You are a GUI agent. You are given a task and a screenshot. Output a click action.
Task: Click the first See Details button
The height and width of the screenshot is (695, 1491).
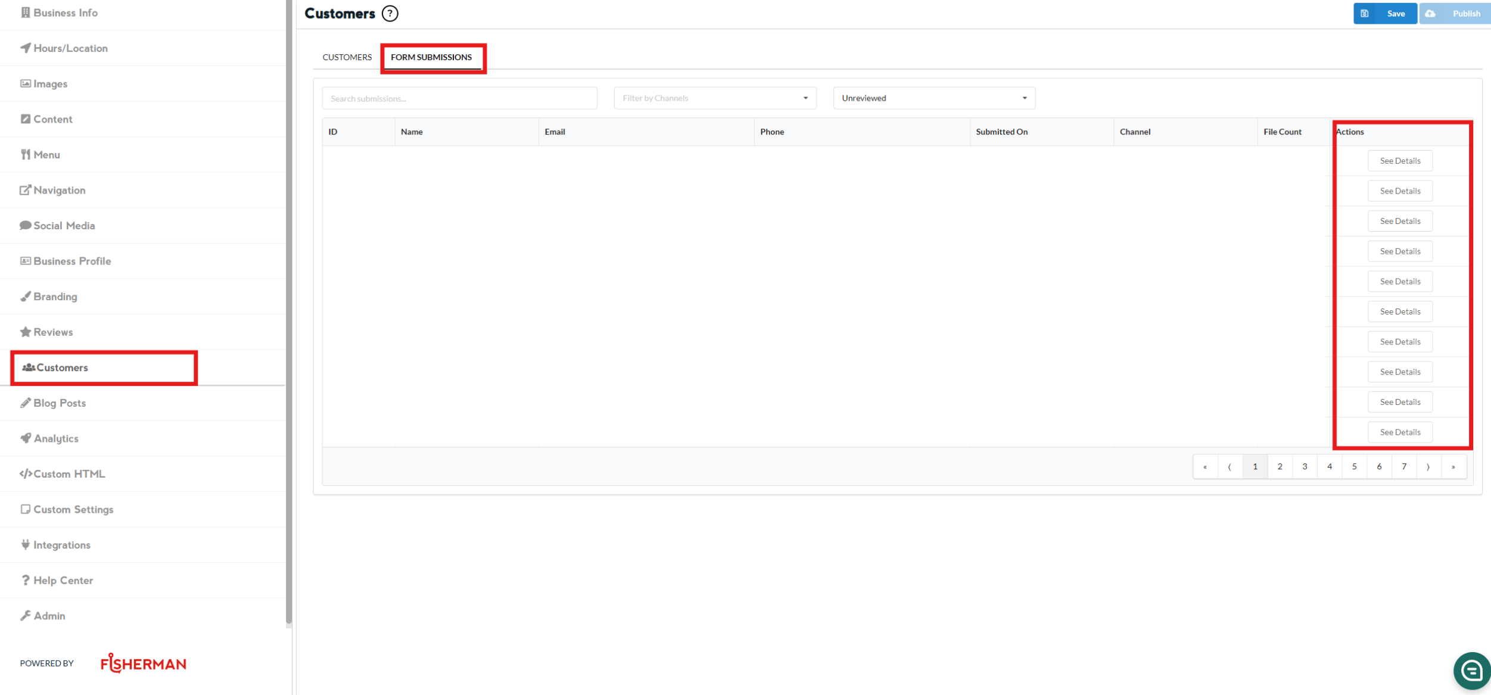point(1400,161)
